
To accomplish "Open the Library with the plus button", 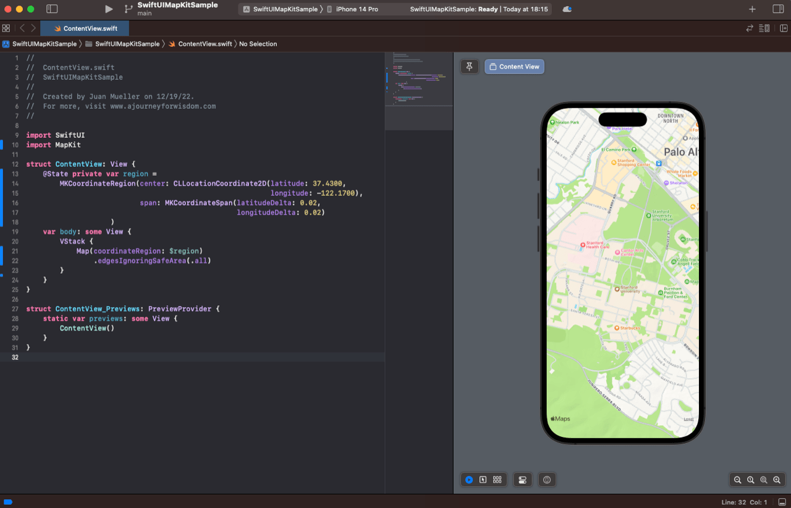I will (x=752, y=9).
